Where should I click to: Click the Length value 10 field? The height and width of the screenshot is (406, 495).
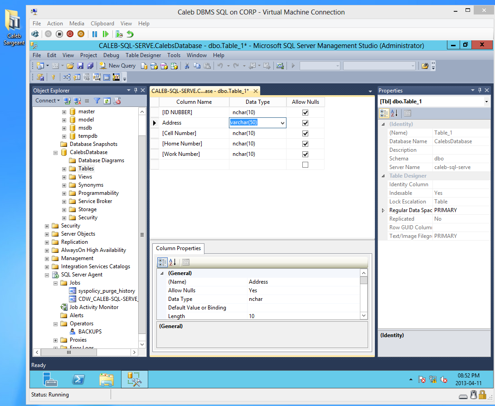[303, 316]
